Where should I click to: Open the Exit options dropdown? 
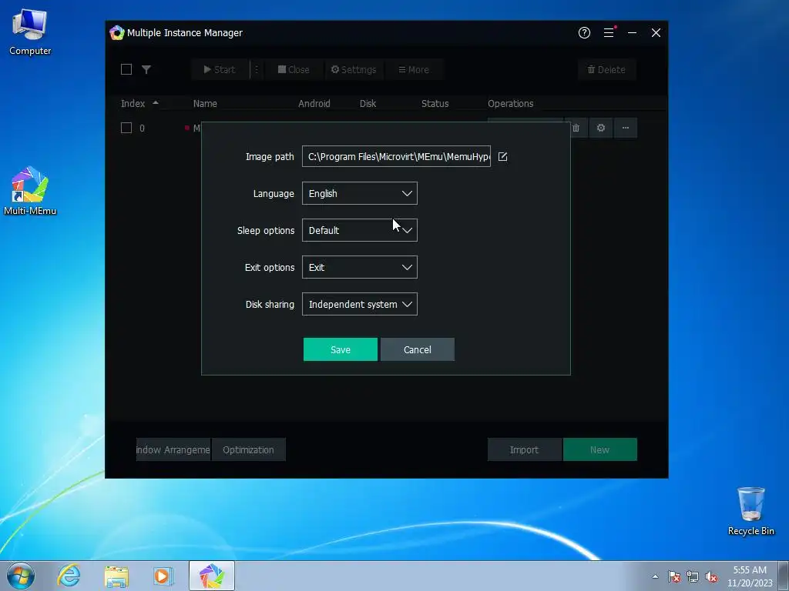click(x=360, y=267)
